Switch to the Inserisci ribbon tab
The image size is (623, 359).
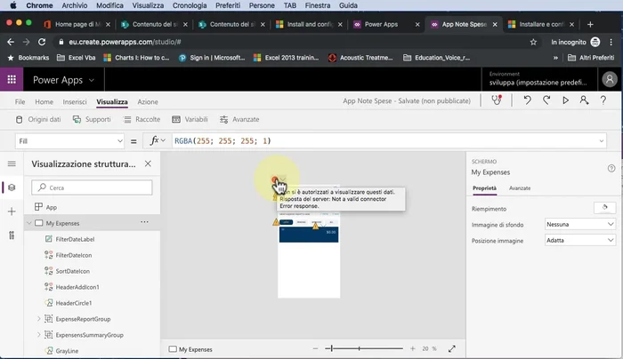pos(74,102)
